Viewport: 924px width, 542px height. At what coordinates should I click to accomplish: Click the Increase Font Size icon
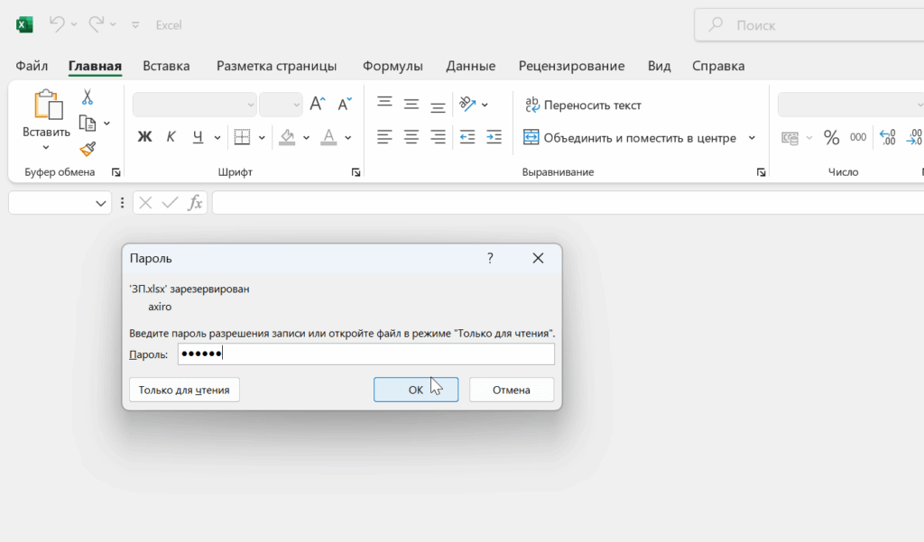pyautogui.click(x=317, y=105)
